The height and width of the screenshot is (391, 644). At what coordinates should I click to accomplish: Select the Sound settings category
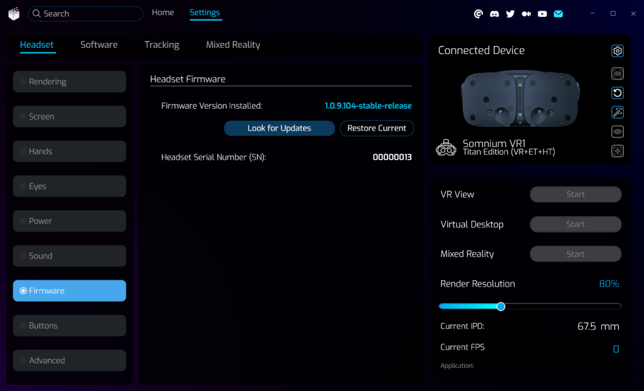click(x=69, y=256)
